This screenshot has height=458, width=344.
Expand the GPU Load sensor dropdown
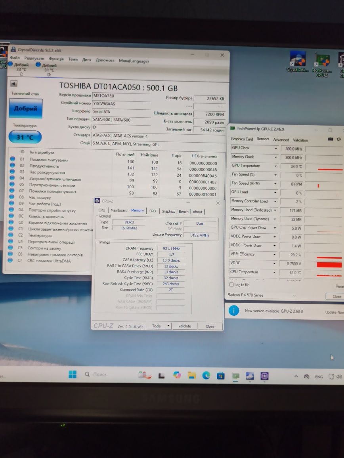[x=275, y=193]
